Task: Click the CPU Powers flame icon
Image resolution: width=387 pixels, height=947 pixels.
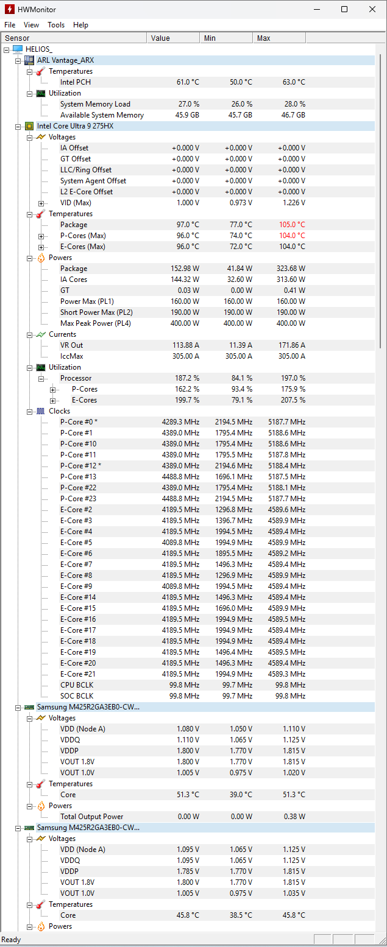Action: [x=40, y=258]
